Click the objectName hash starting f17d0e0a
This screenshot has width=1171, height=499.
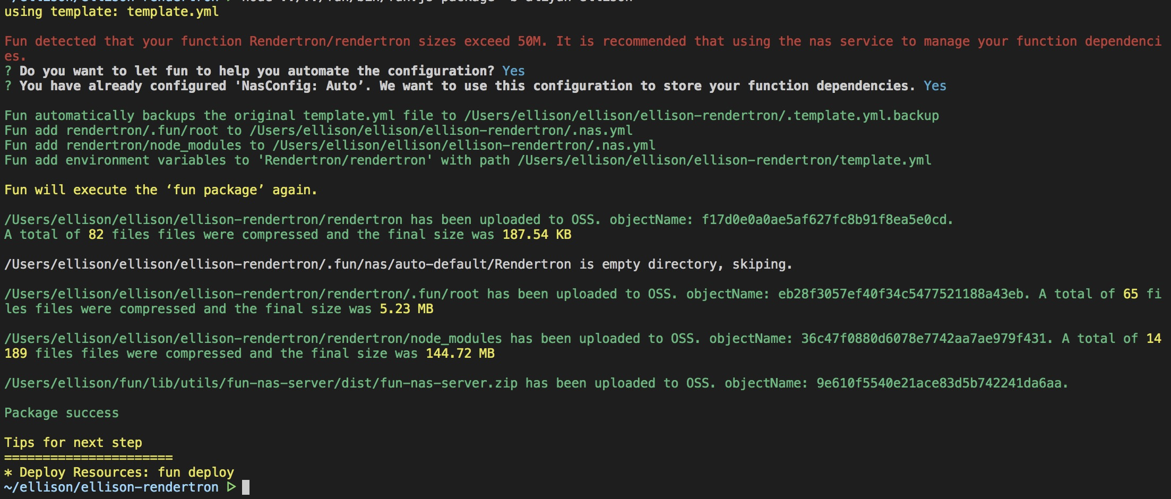coord(827,220)
